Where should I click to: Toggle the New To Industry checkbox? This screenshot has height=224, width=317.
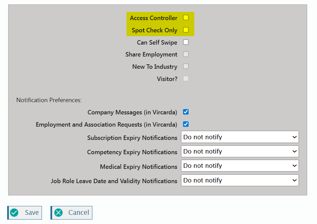point(186,66)
